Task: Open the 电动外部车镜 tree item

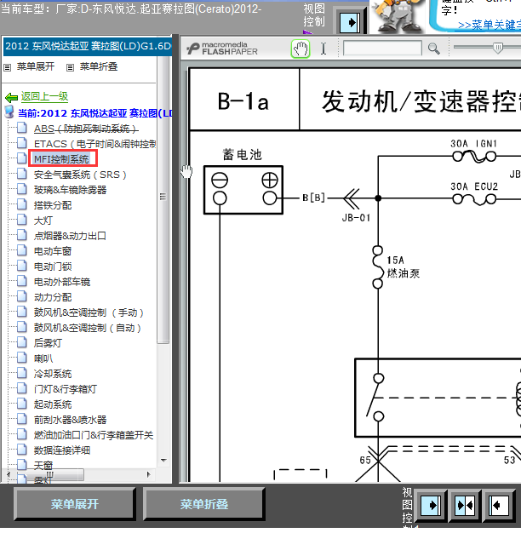Action: (62, 282)
